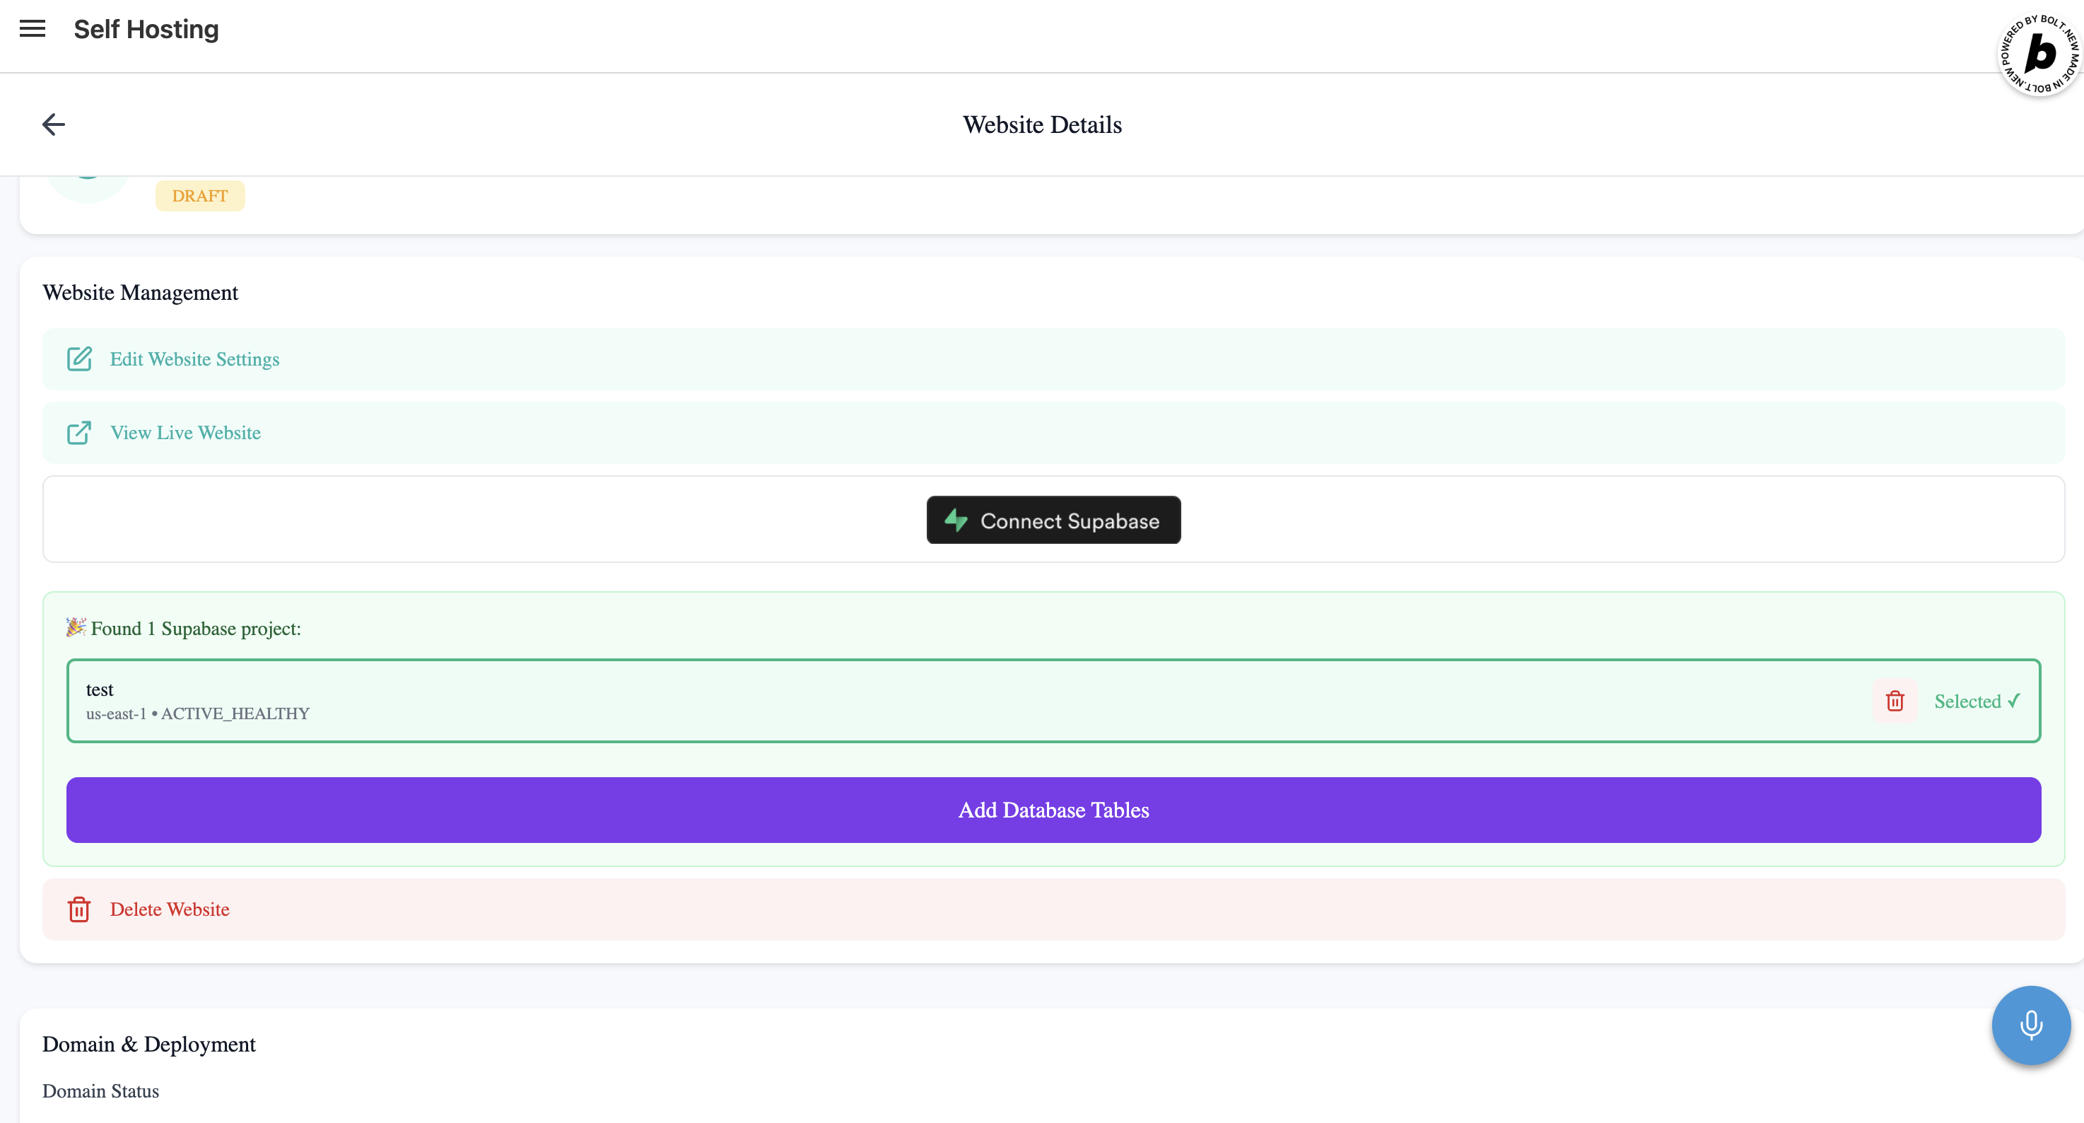The image size is (2084, 1123).
Task: Click the Supabase lightning bolt icon
Action: [956, 520]
